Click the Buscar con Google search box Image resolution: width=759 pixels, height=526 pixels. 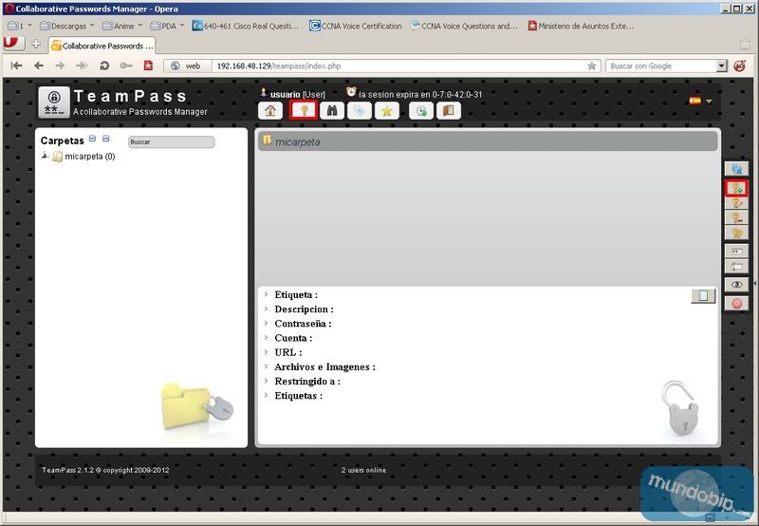click(x=660, y=66)
